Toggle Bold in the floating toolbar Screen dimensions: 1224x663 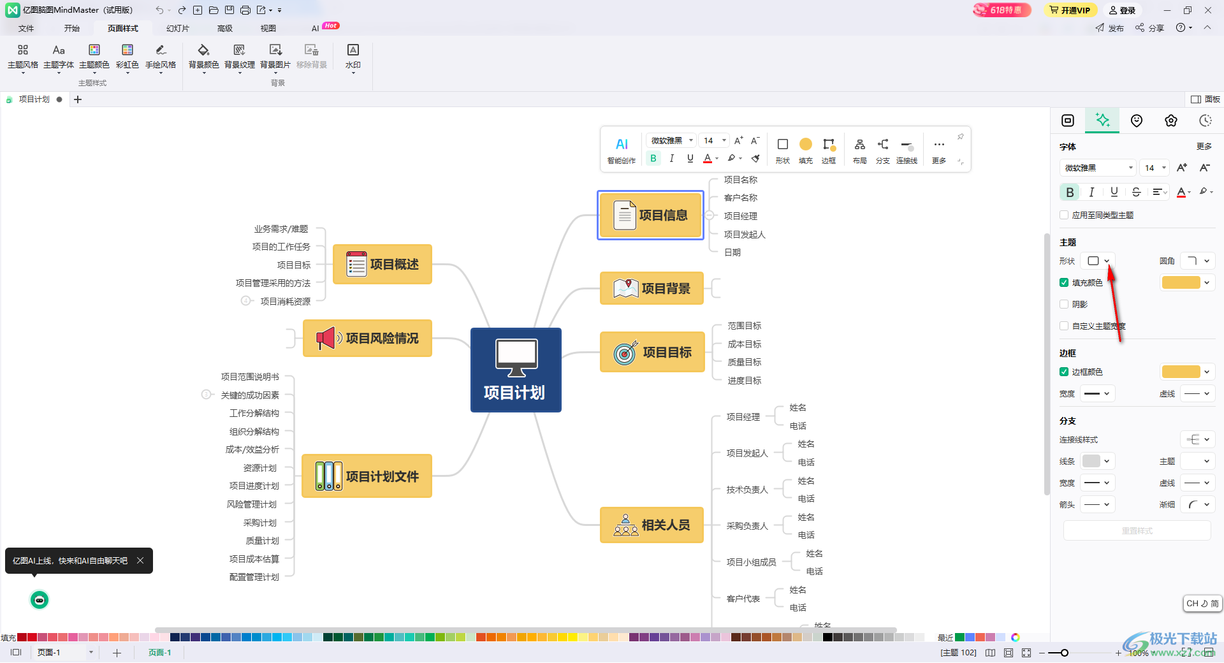653,158
